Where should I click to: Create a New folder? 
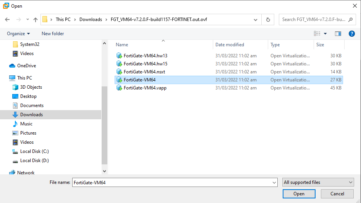pos(53,34)
